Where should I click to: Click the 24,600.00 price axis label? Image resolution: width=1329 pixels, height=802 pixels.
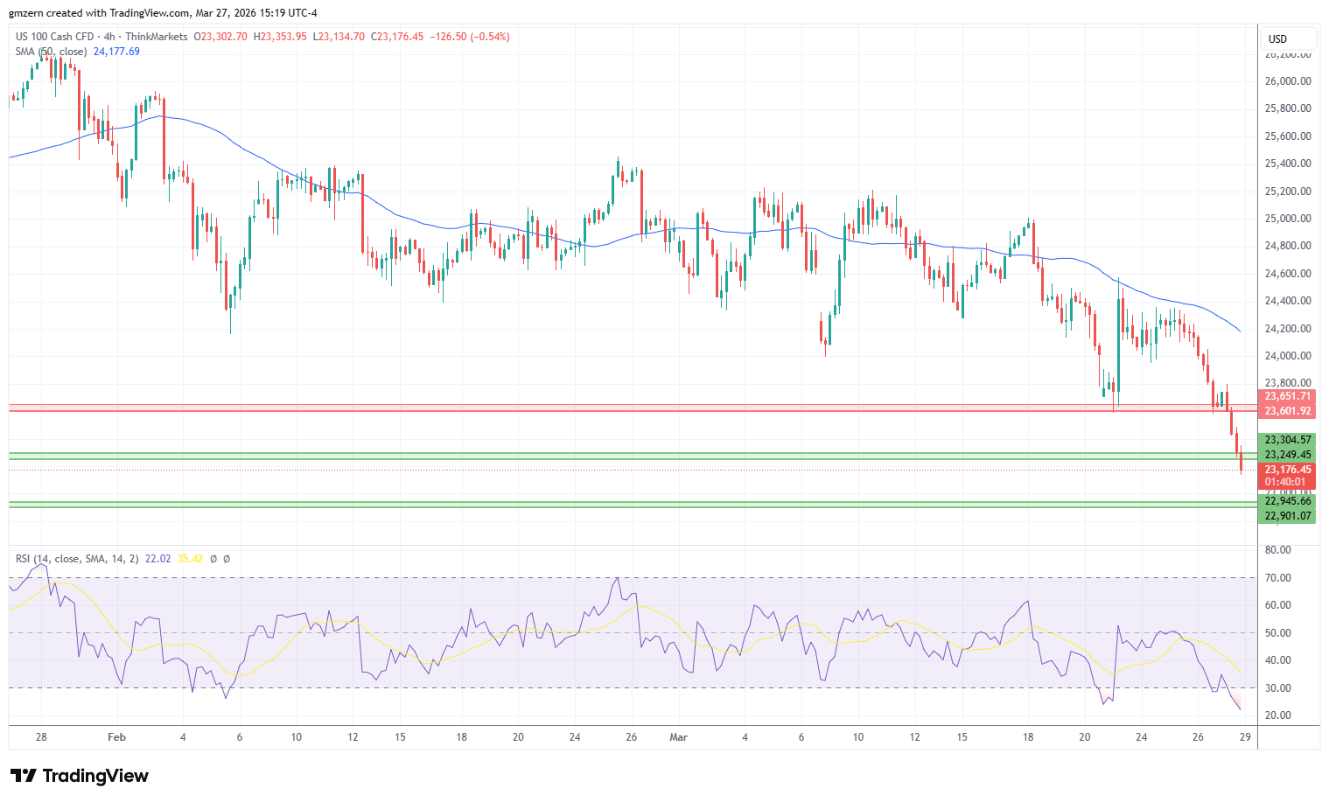[x=1288, y=274]
